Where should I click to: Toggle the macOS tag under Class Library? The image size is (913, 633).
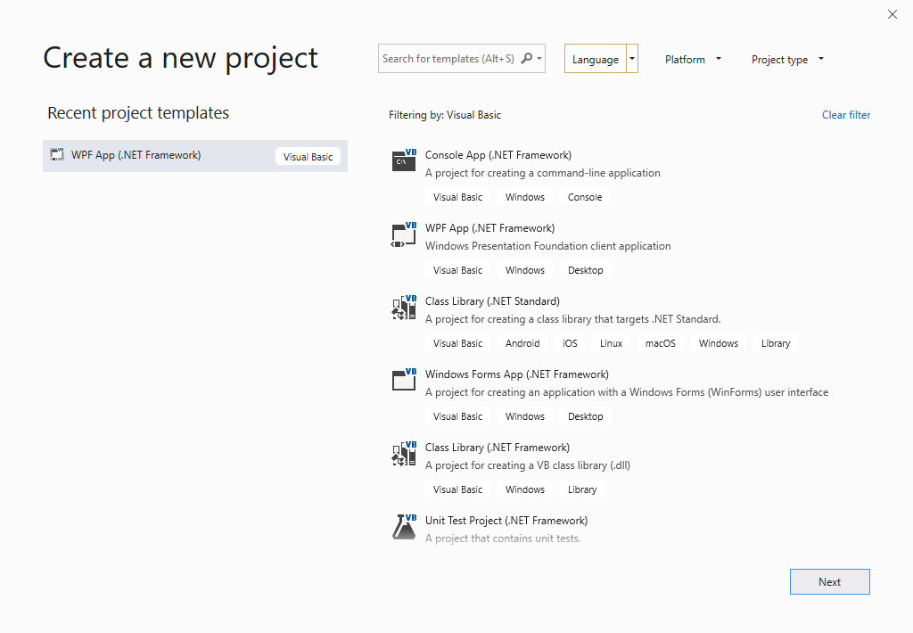coord(660,342)
